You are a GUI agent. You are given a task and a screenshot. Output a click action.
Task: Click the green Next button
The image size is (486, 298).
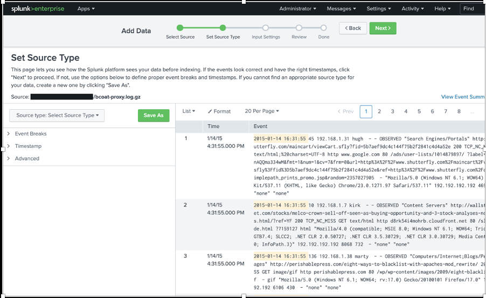tap(383, 28)
